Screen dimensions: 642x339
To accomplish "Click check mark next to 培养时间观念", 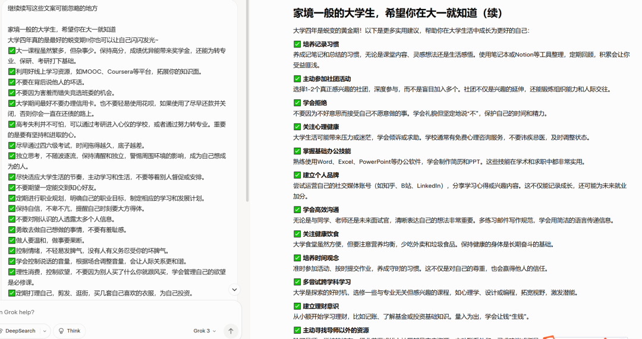I will 297,258.
